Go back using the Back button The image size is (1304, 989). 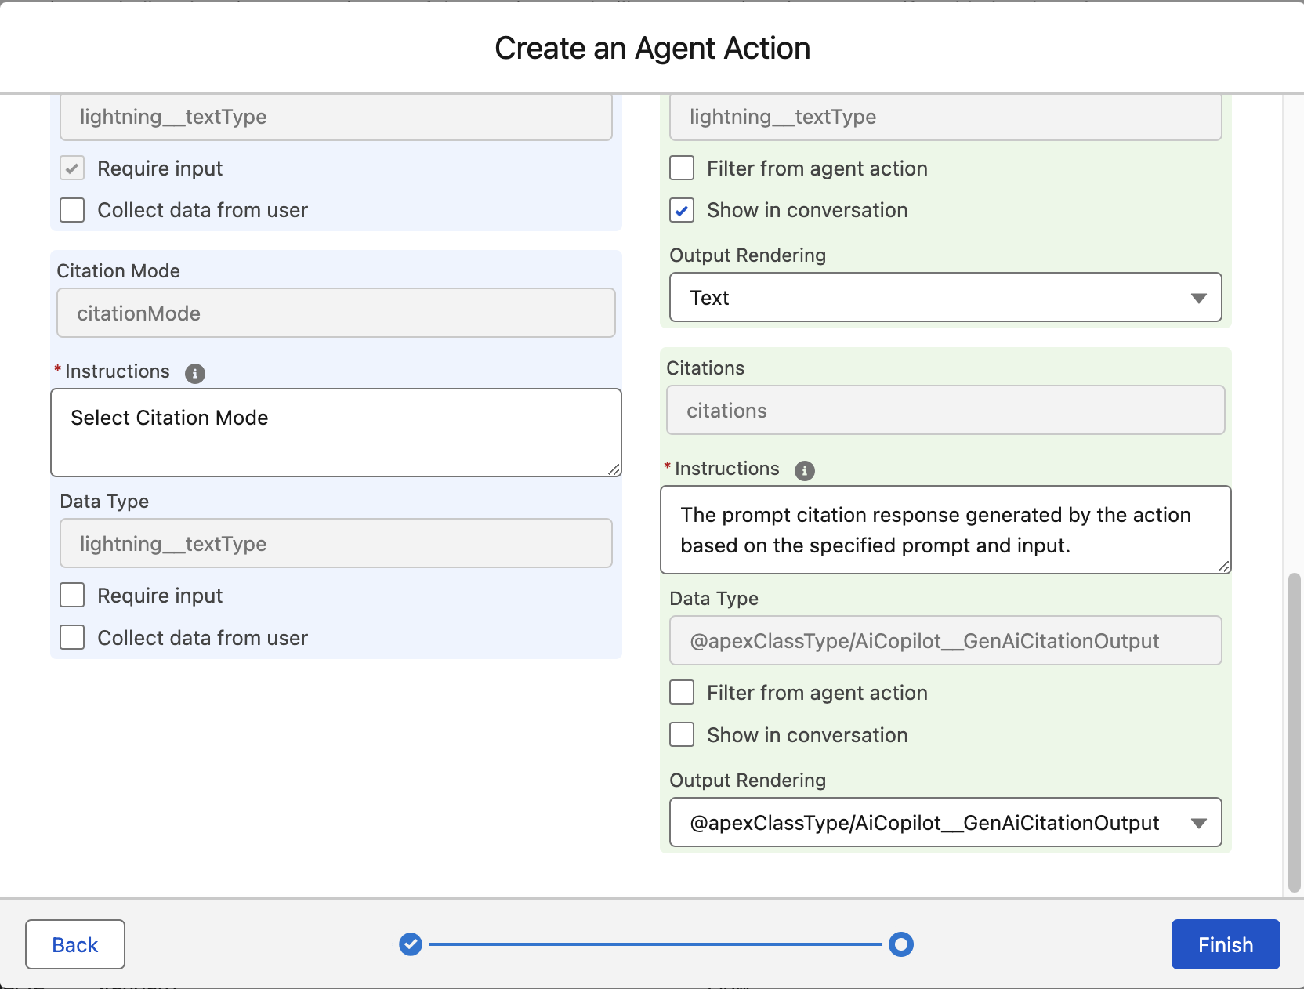coord(75,944)
